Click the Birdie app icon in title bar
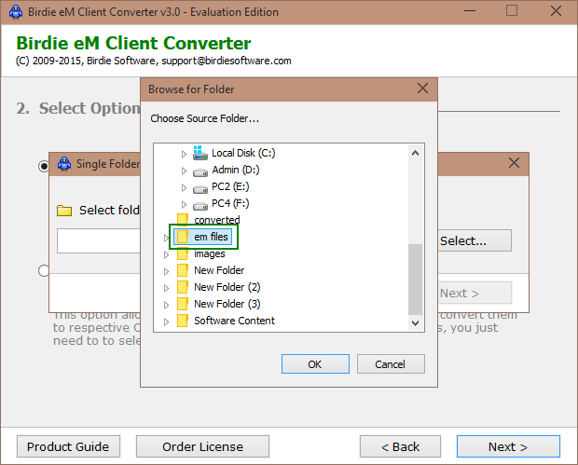This screenshot has height=465, width=578. (x=16, y=12)
